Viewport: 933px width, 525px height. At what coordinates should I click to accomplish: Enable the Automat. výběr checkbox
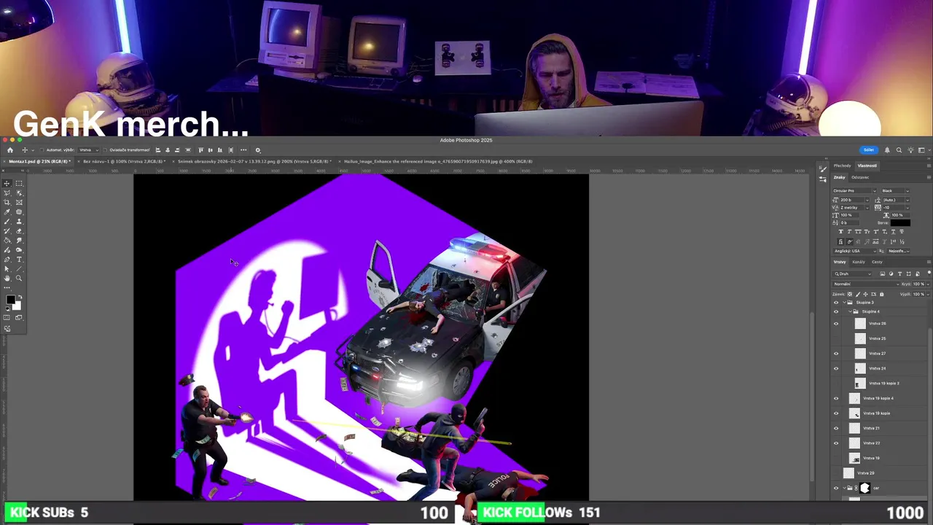click(x=42, y=149)
